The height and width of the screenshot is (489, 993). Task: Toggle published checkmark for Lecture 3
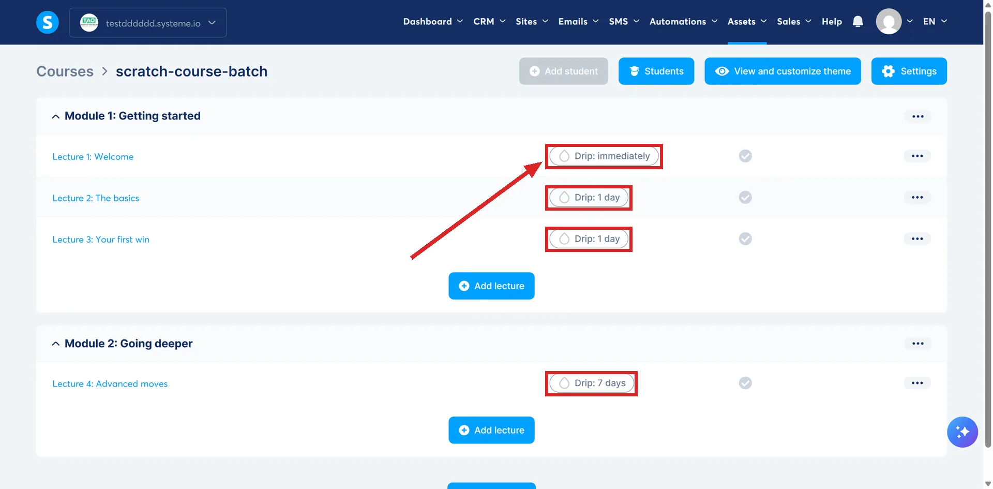pyautogui.click(x=745, y=239)
